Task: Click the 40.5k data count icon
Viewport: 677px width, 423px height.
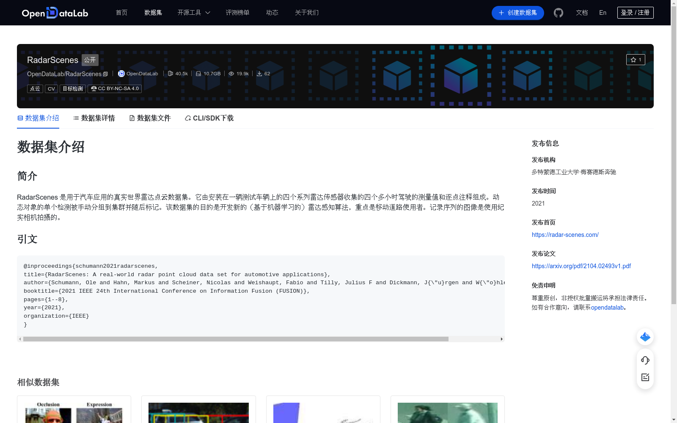Action: coord(171,74)
